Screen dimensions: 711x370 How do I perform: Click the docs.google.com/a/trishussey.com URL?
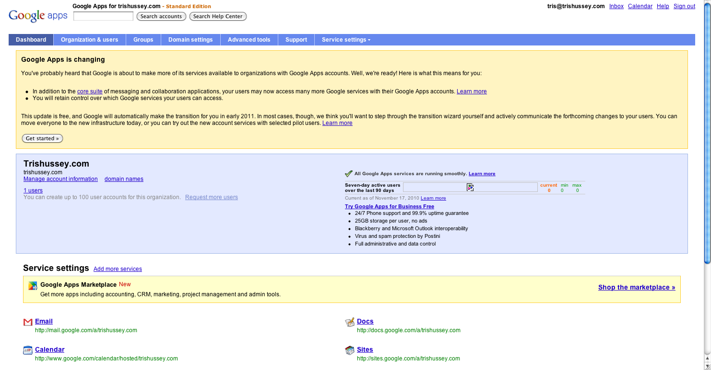[409, 330]
